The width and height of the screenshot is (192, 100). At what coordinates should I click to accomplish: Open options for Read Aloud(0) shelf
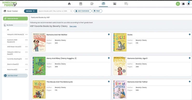tap(26, 70)
